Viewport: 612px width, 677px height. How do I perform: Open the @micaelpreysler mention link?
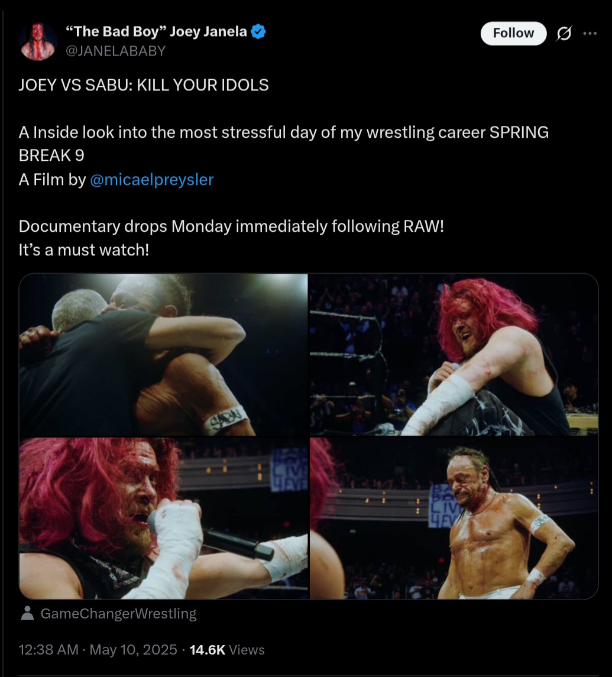[x=151, y=180]
